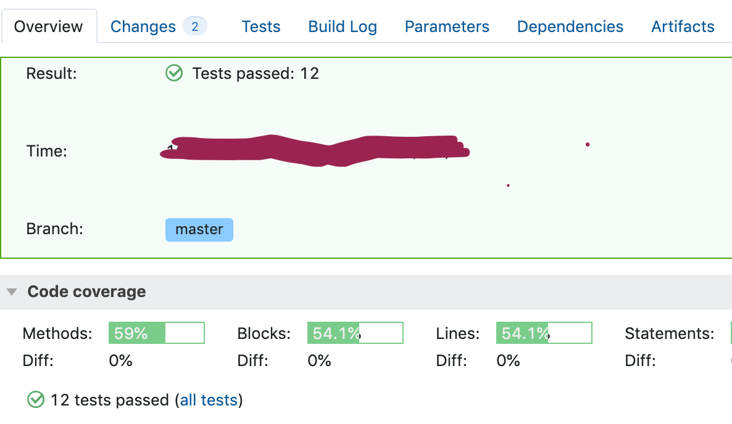Click the Blocks 54.1% coverage bar
The image size is (732, 424).
[355, 333]
